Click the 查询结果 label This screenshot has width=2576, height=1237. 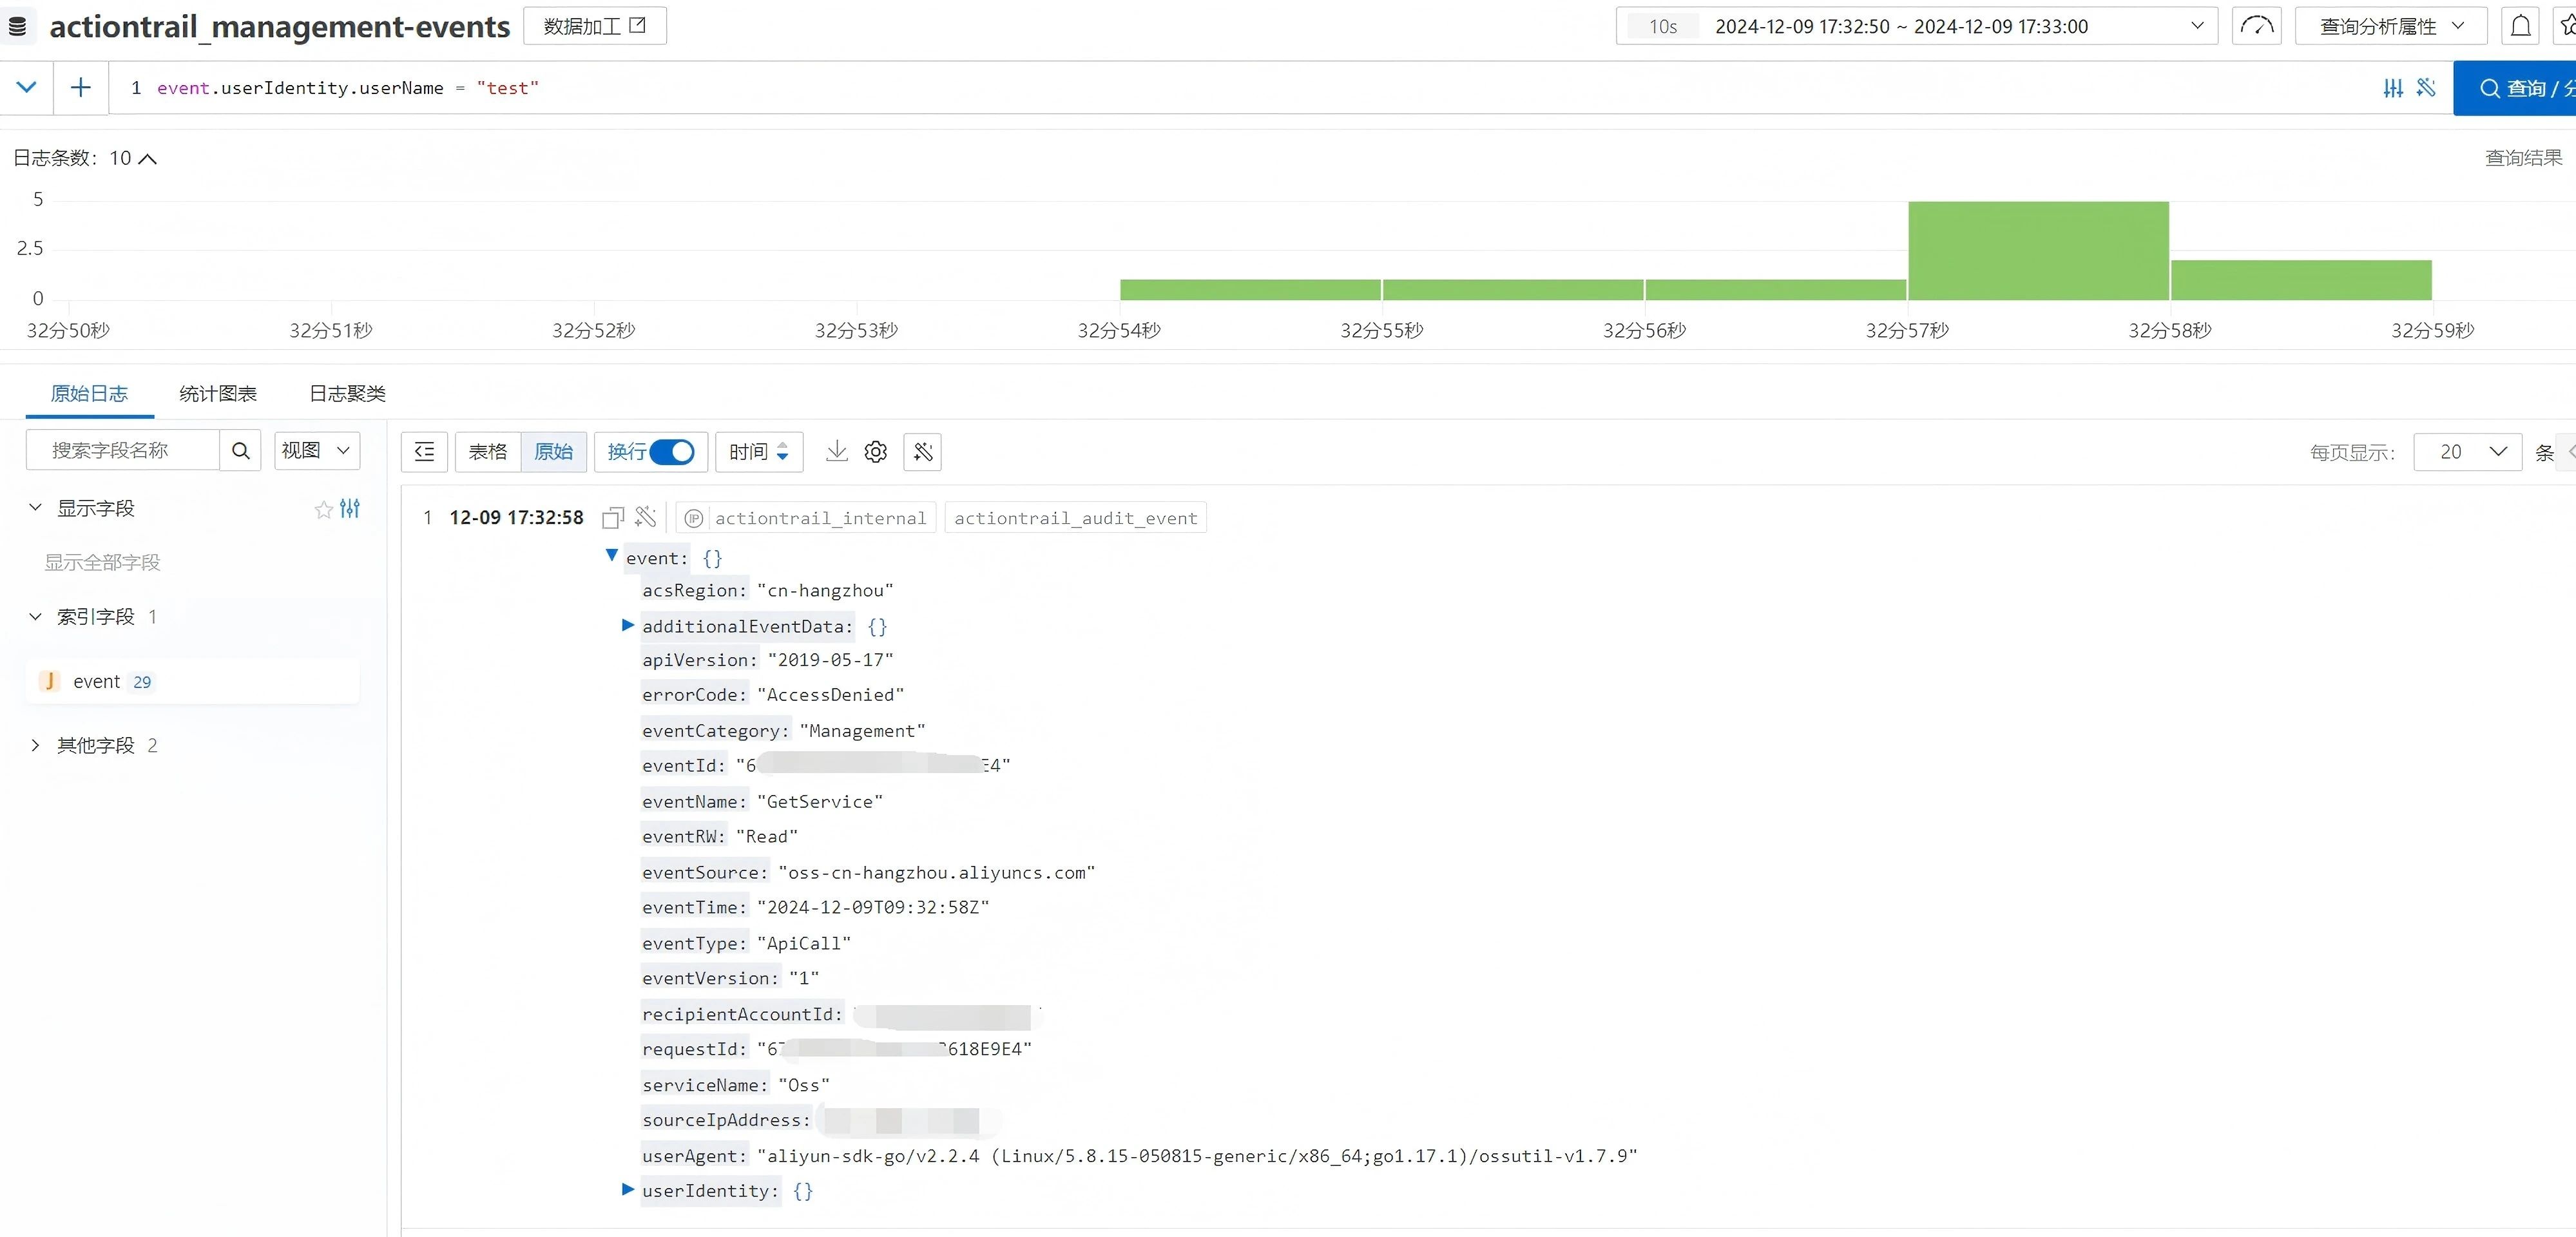(2523, 158)
